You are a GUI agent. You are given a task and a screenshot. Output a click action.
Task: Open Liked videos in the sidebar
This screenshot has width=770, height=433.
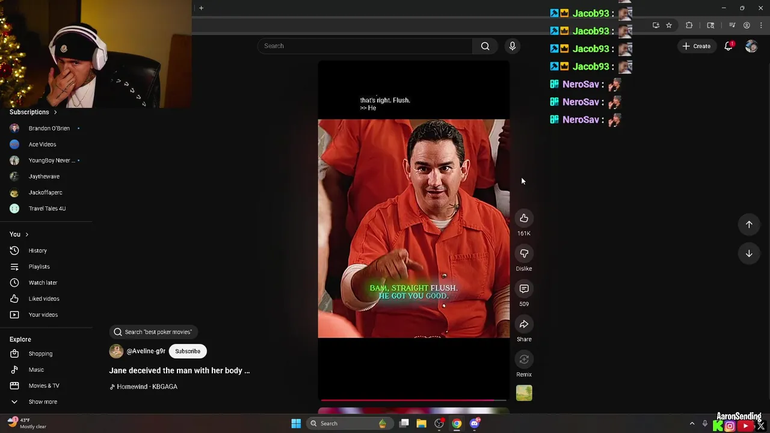[x=45, y=299]
